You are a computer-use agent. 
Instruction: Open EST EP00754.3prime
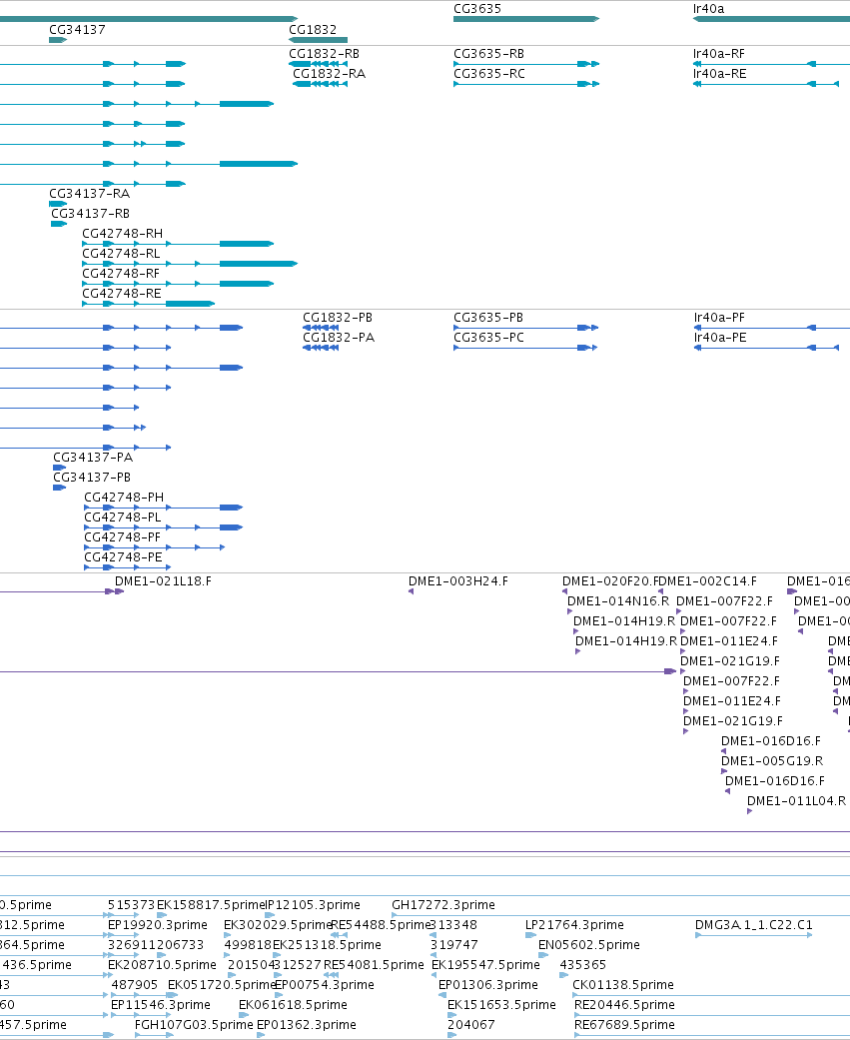click(x=325, y=985)
